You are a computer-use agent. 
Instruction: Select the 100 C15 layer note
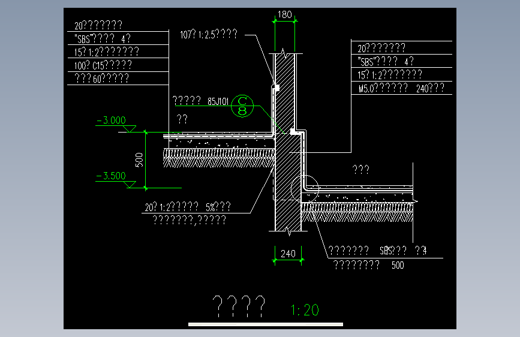(103, 65)
